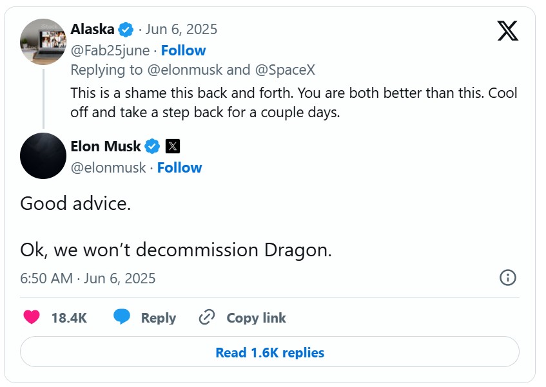
Task: Click the parent tweet's Jun 6, 2025 date
Action: tap(181, 30)
